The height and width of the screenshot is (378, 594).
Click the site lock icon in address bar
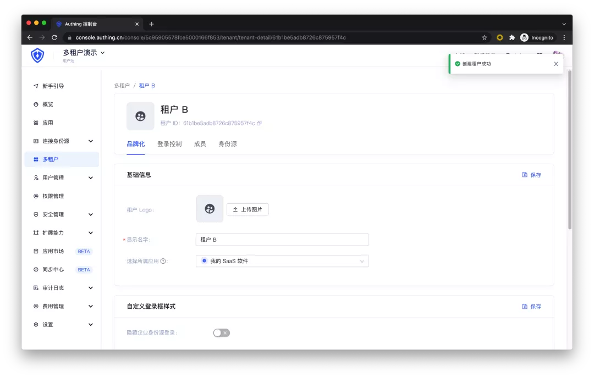click(x=69, y=37)
